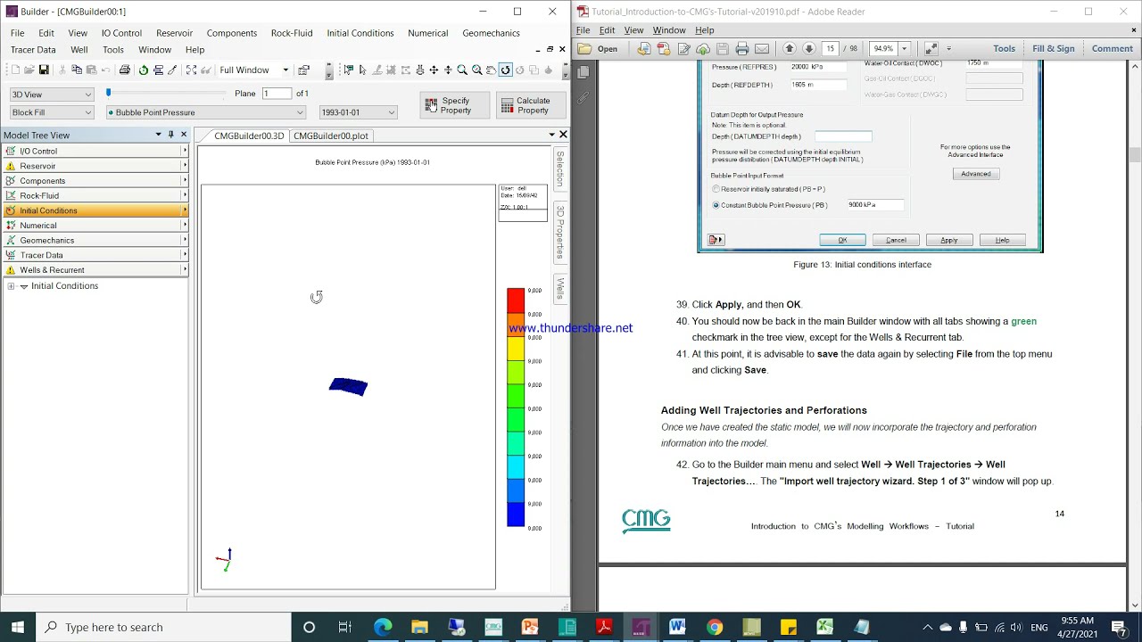Select 'Reservoir initially saturated' radio button in PDF
Screen dimensions: 1142x642
[x=716, y=189]
